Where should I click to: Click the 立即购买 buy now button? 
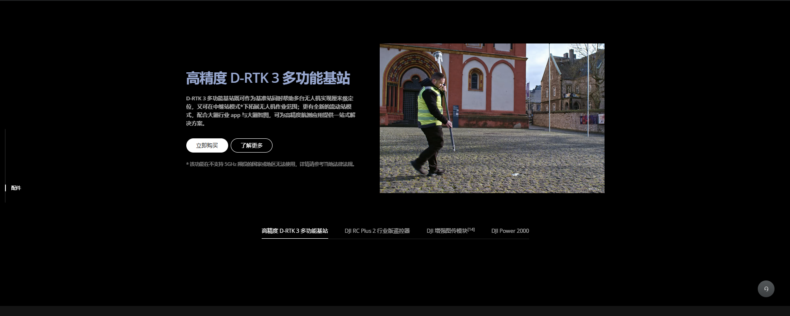[x=207, y=145]
